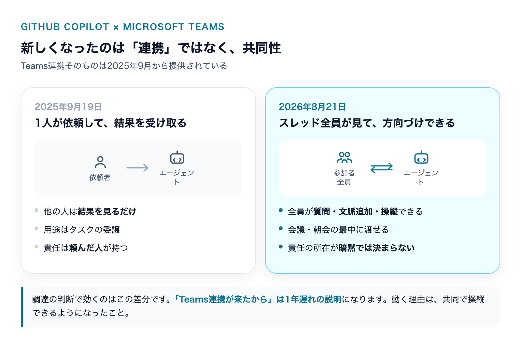Click the teal bullet beside 全員が質問
Viewport: 521px width, 348px height.
pyautogui.click(x=281, y=210)
